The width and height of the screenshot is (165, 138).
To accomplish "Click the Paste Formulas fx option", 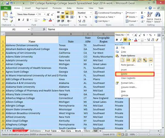I will pos(134,60).
